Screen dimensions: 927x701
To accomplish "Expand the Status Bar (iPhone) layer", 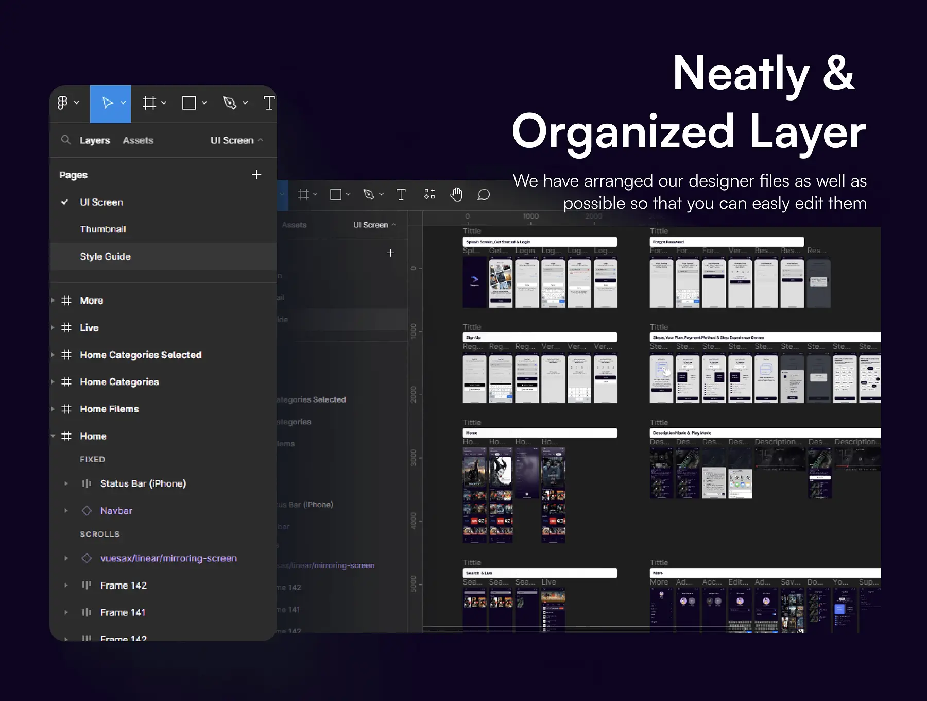I will pos(66,483).
